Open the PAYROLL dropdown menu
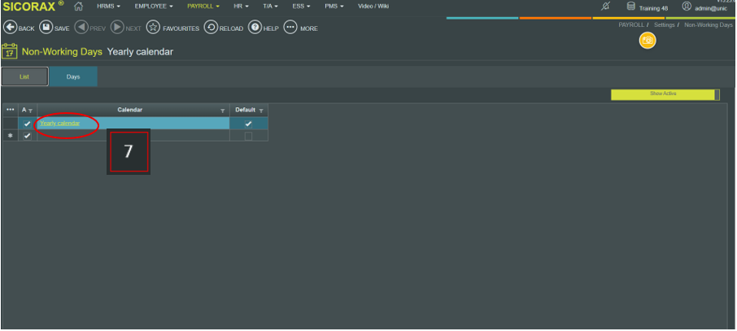The width and height of the screenshot is (737, 331). pyautogui.click(x=203, y=7)
